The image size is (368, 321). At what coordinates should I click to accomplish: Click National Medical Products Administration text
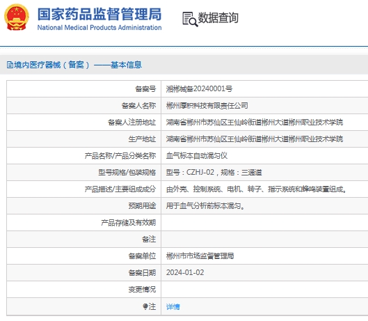tap(99, 27)
